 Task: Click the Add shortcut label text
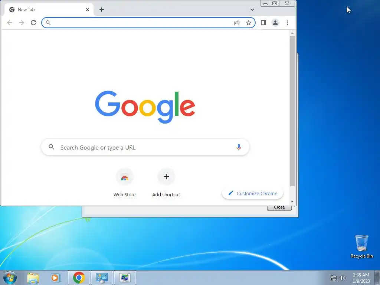166,194
